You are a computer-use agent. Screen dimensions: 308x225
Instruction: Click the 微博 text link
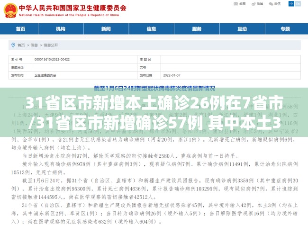(x=260, y=4)
